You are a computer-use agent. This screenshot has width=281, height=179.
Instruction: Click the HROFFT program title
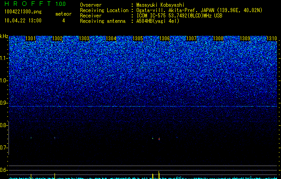point(28,4)
